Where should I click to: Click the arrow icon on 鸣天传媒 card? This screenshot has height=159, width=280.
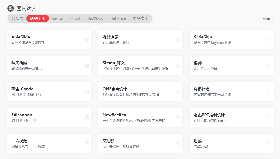click(87, 66)
